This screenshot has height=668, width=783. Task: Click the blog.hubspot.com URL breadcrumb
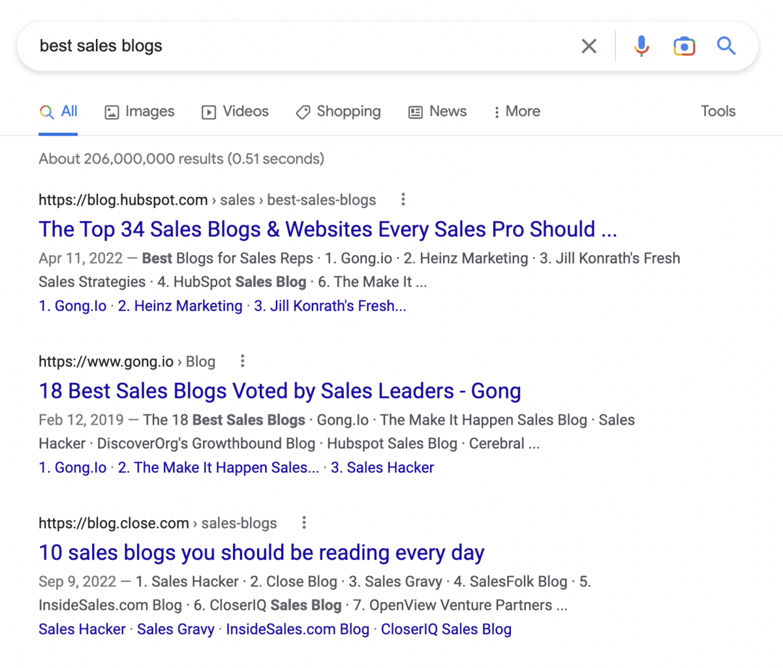(x=207, y=200)
